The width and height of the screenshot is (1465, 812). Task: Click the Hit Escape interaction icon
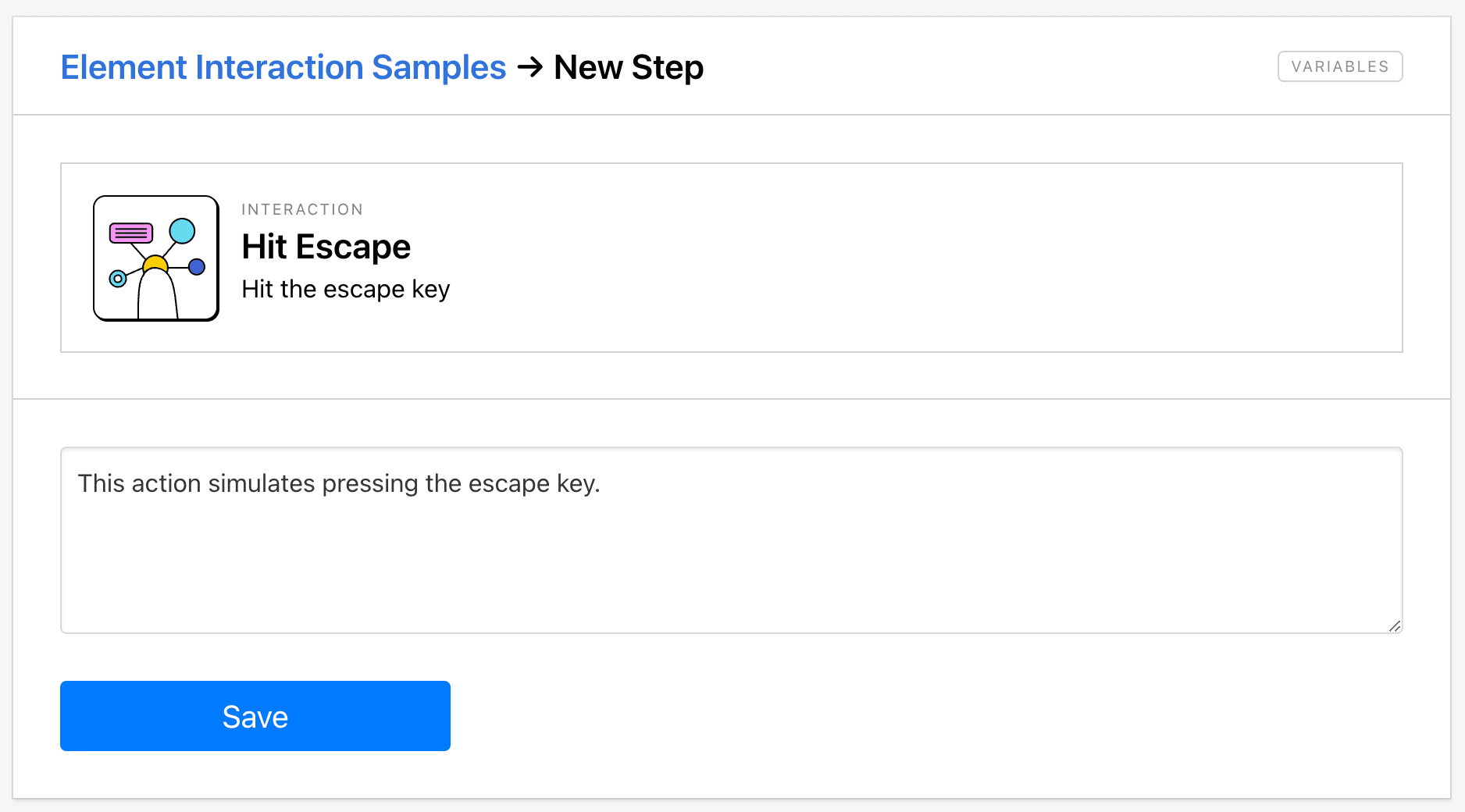(156, 258)
